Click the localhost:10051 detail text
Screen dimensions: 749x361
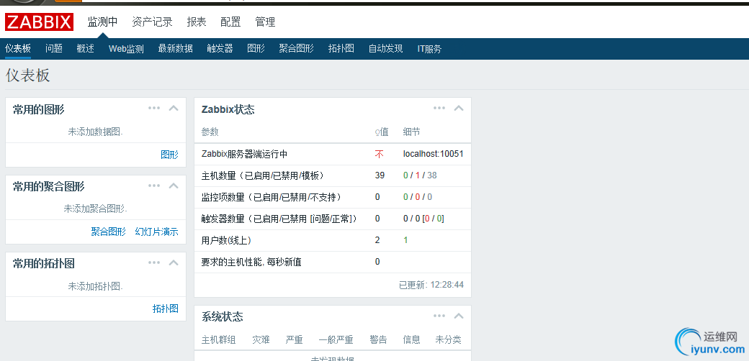434,154
